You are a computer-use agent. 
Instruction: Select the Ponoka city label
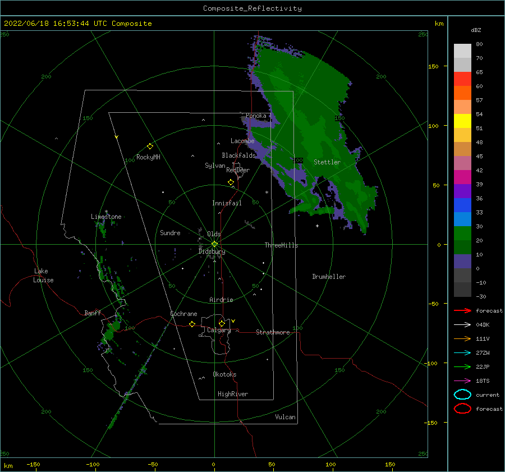(x=256, y=116)
